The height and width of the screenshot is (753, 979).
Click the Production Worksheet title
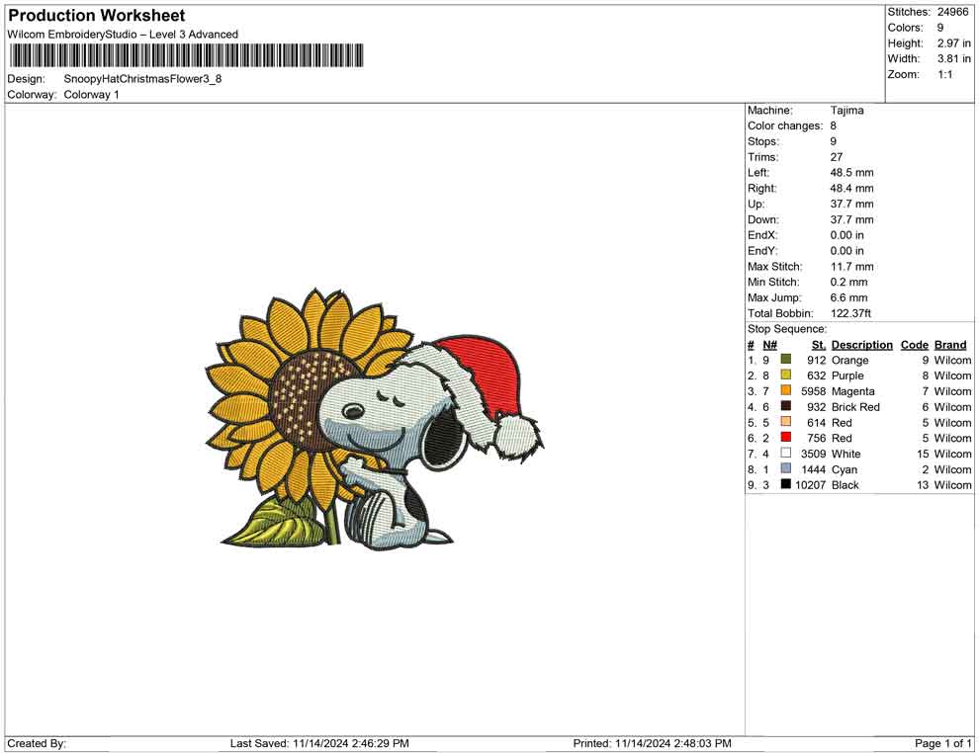[x=95, y=15]
